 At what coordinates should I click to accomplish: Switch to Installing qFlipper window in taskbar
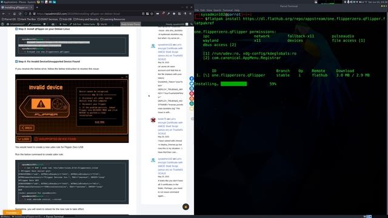tap(27, 217)
